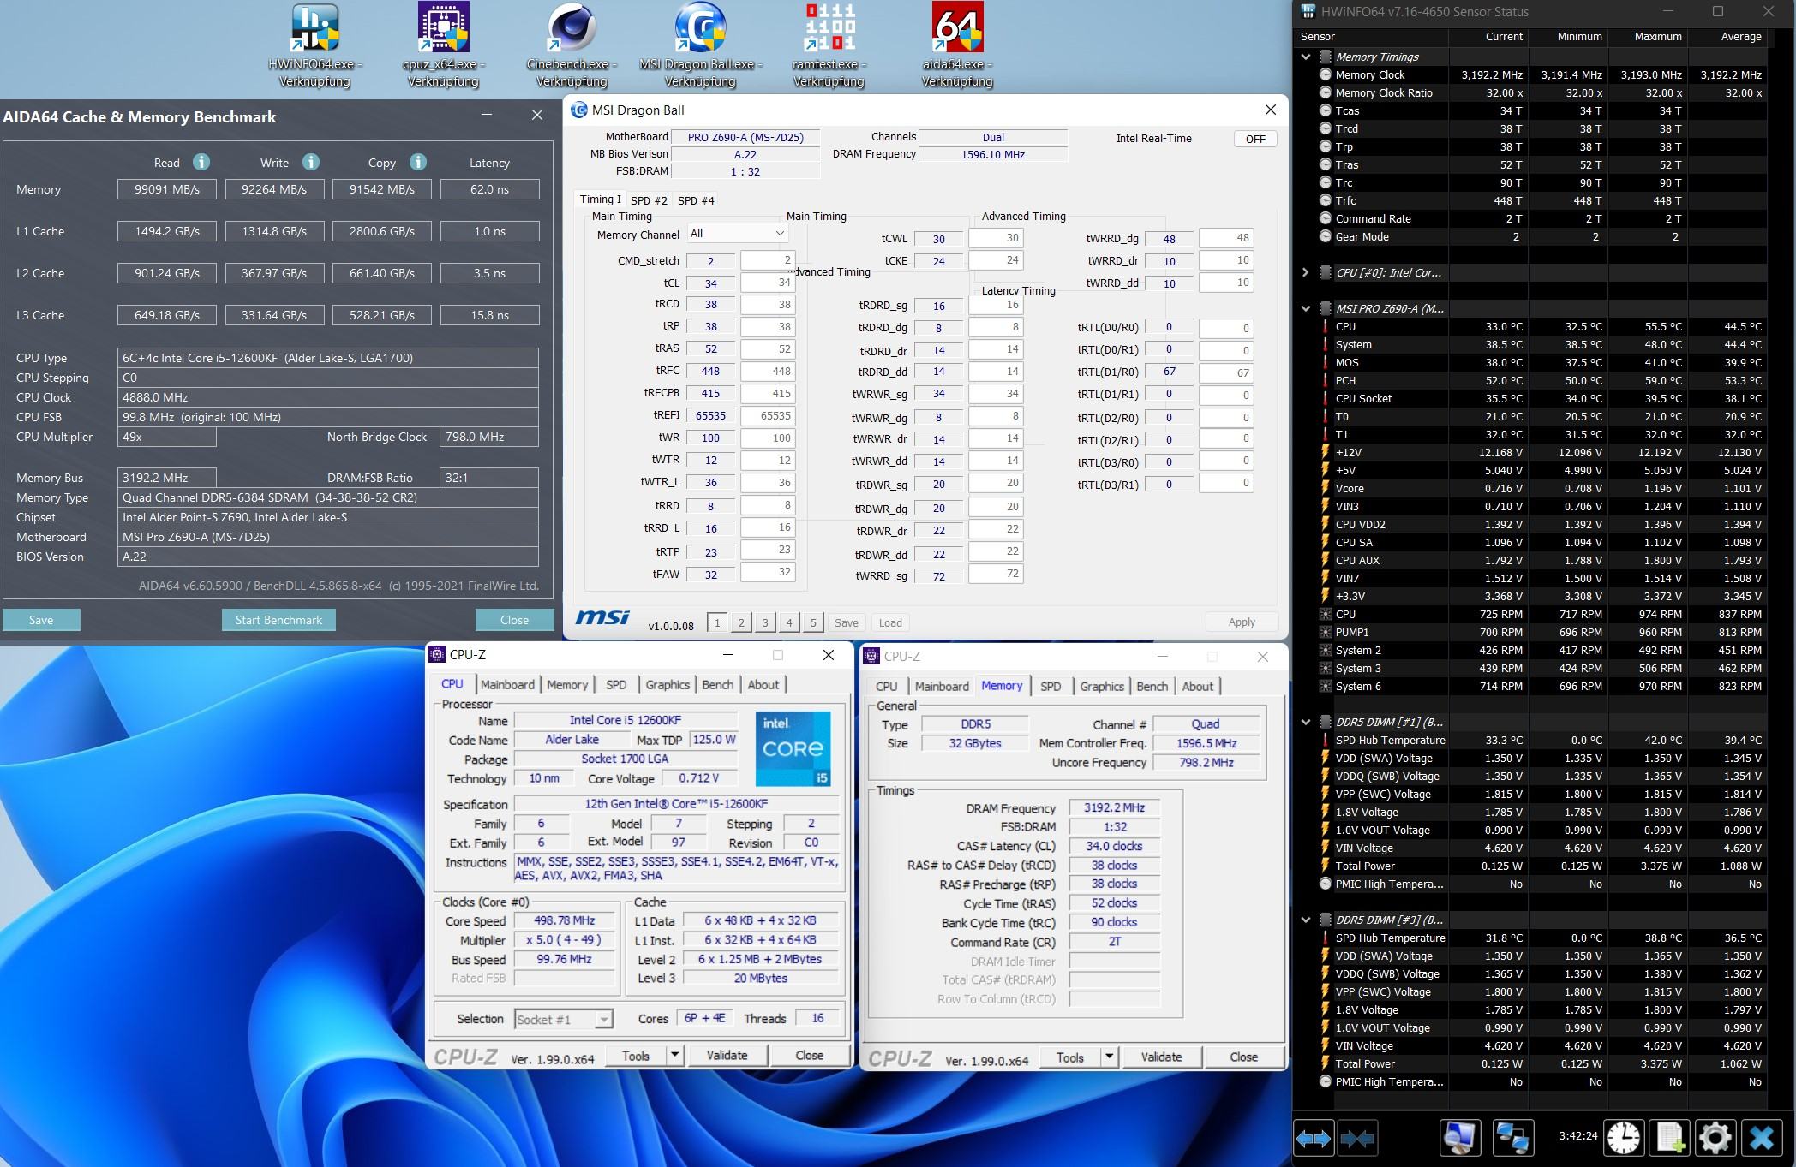Click the Memory tab in first CPU-Z
The height and width of the screenshot is (1167, 1796).
567,684
